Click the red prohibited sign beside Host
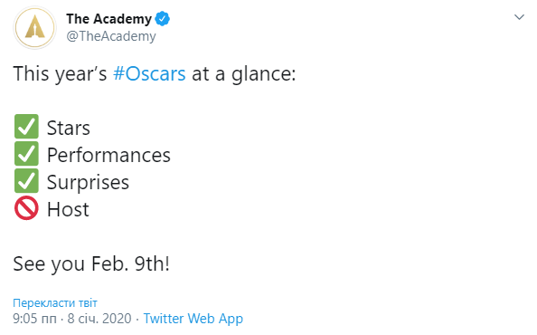The height and width of the screenshot is (335, 537). coord(26,207)
